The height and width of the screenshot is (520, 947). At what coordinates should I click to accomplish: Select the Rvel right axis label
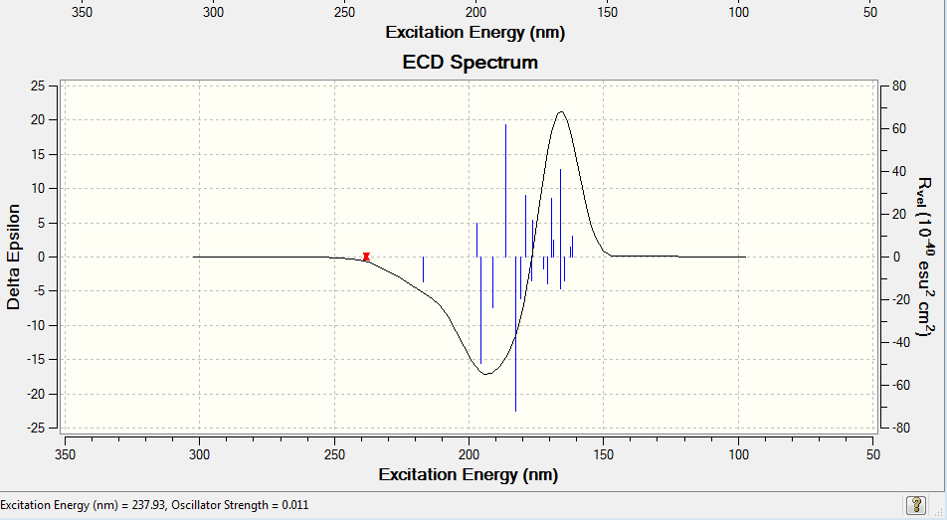(925, 257)
